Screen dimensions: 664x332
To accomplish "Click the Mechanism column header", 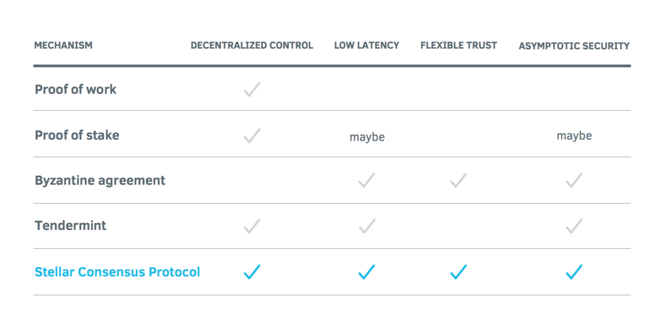I will pyautogui.click(x=63, y=46).
